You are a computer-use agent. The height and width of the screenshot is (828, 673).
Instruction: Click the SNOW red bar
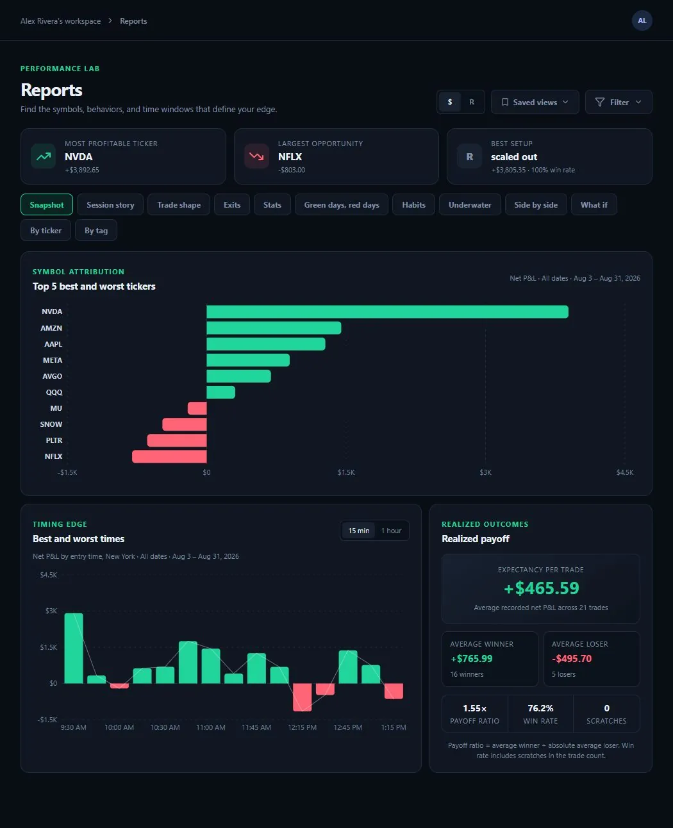pos(185,424)
